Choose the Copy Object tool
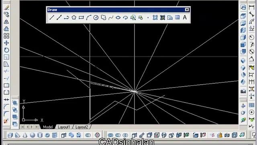 (x=6, y=14)
